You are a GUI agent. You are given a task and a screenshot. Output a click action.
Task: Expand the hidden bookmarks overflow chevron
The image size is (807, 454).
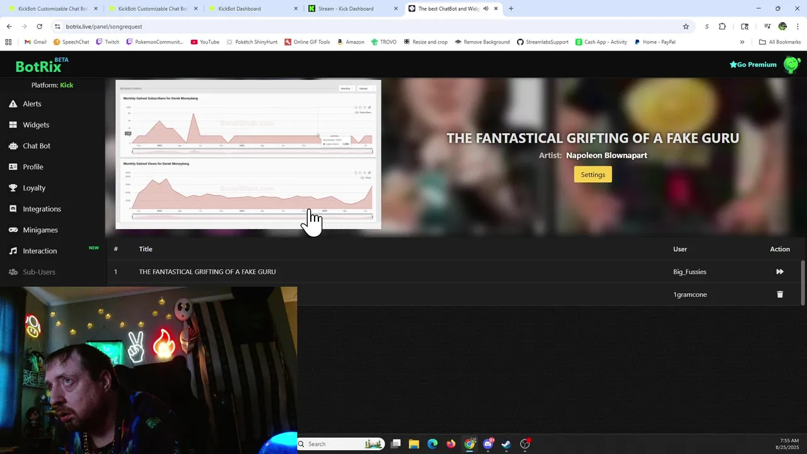pyautogui.click(x=742, y=42)
